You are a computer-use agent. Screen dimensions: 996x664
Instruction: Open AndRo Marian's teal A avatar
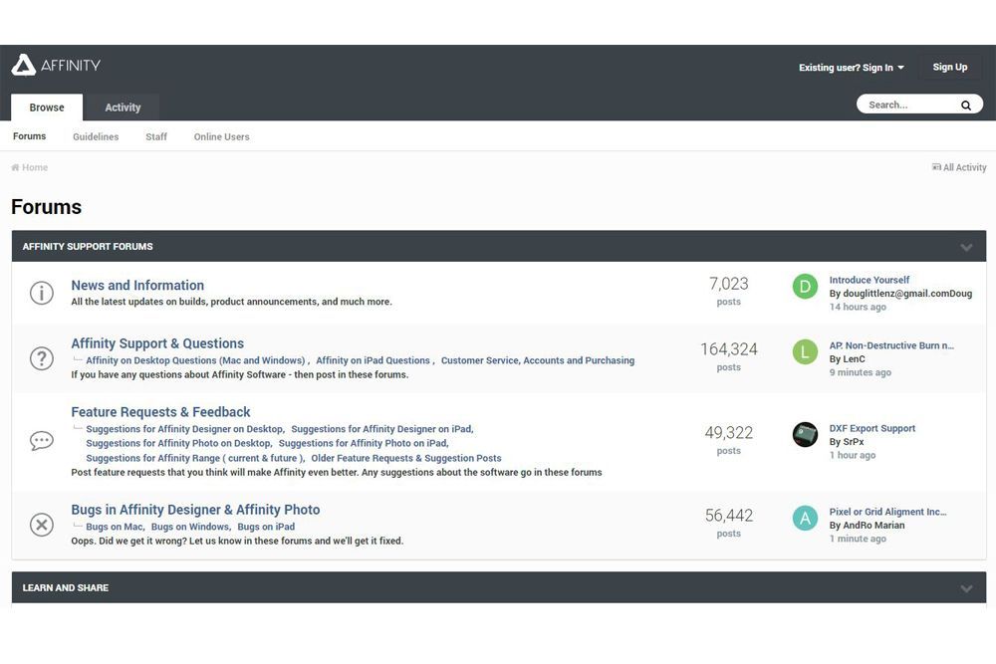pos(805,518)
